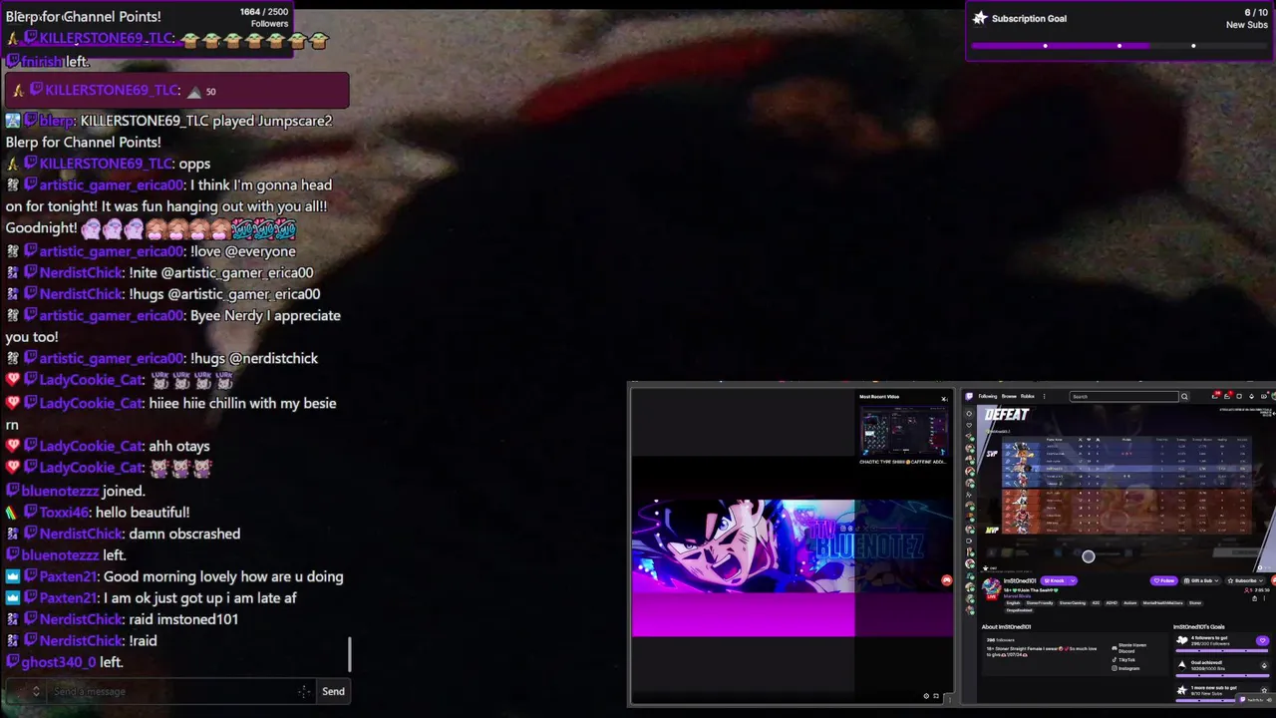This screenshot has height=718, width=1276.
Task: Select the ADHD stream tag
Action: click(1112, 603)
